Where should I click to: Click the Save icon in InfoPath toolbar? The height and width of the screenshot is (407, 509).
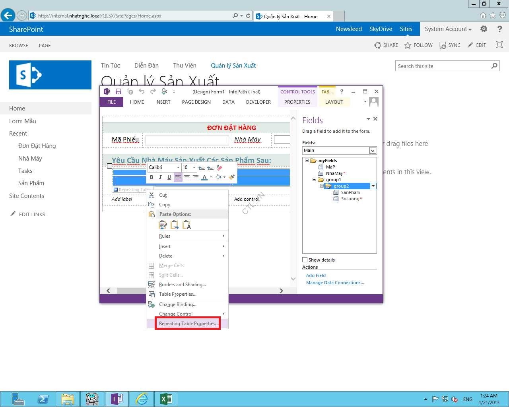click(118, 92)
